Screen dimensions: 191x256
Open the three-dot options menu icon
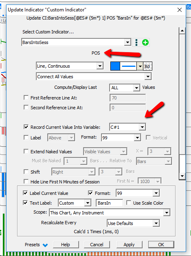coord(136,43)
